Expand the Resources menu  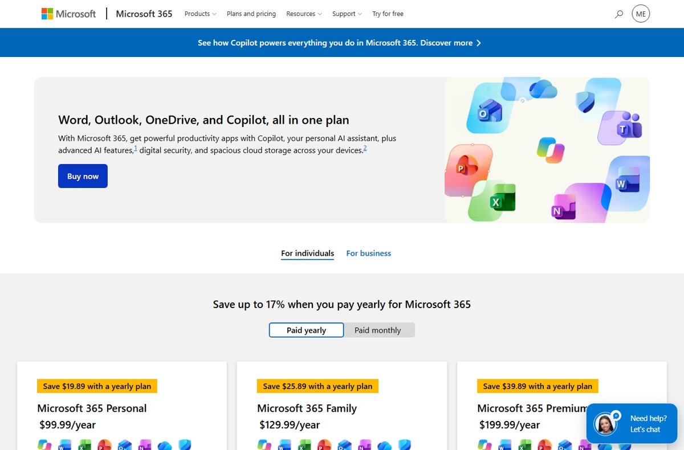[x=304, y=14]
